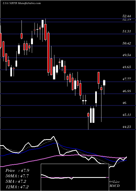Click the 52.44 price level label
Viewport: 136px width, 191px height.
(x=127, y=16)
